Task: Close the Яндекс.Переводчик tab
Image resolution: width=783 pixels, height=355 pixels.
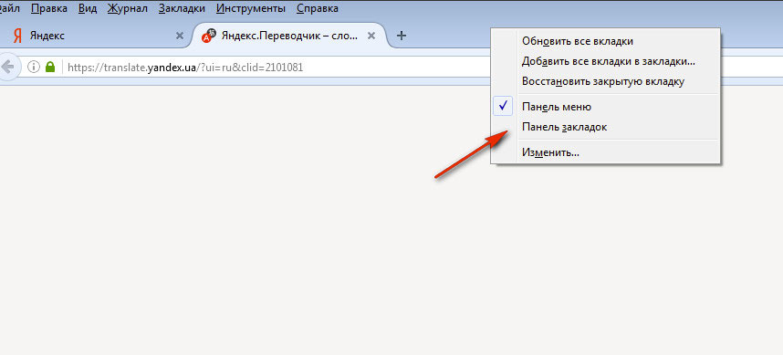Action: (371, 36)
